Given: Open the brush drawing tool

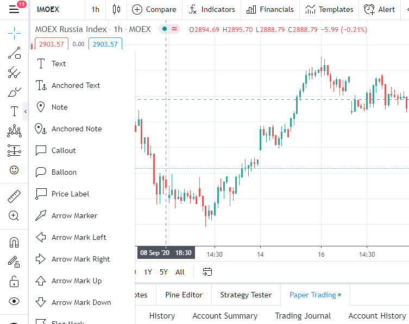Looking at the screenshot, I should coord(14,92).
